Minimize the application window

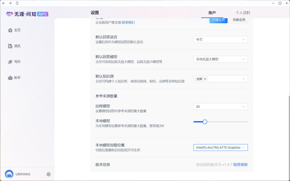[x=273, y=3]
